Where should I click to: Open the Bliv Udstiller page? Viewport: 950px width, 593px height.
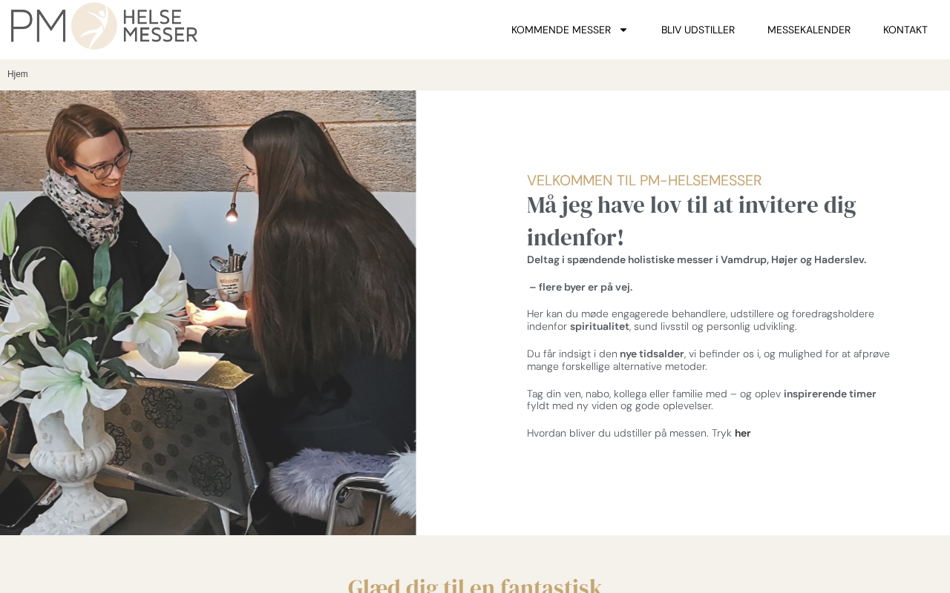(698, 30)
